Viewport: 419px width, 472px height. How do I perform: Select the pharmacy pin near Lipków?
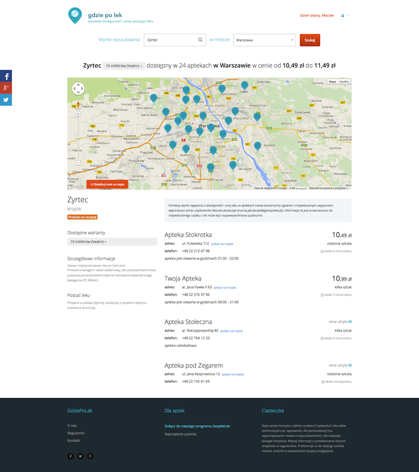tap(153, 98)
